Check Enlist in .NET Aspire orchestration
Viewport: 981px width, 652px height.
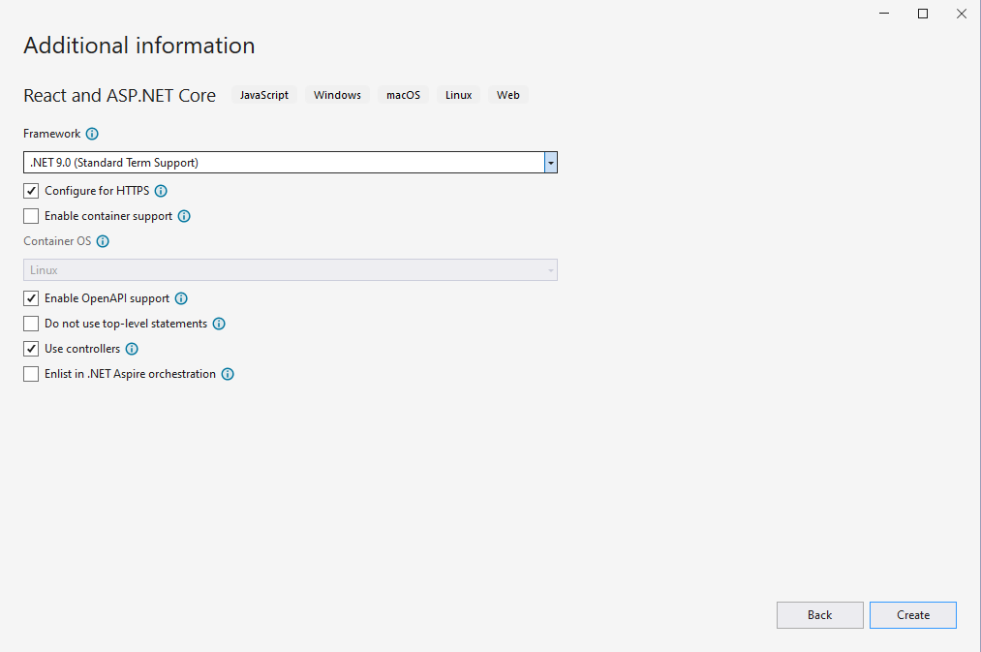click(31, 374)
